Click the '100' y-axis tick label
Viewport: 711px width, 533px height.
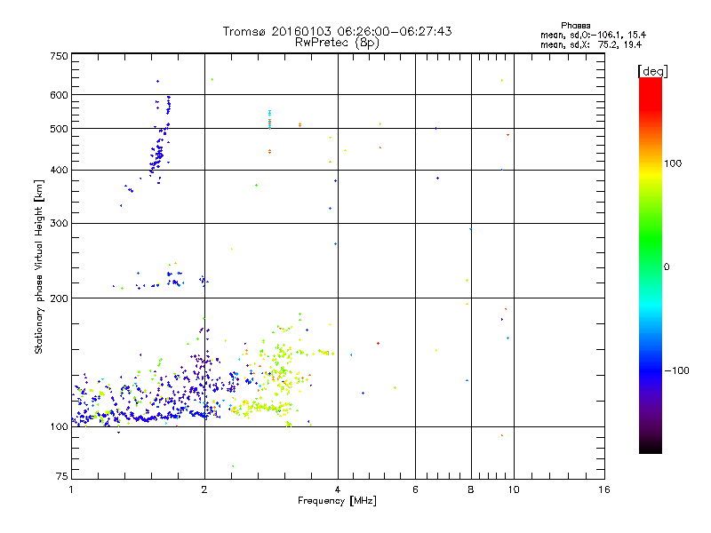[59, 427]
